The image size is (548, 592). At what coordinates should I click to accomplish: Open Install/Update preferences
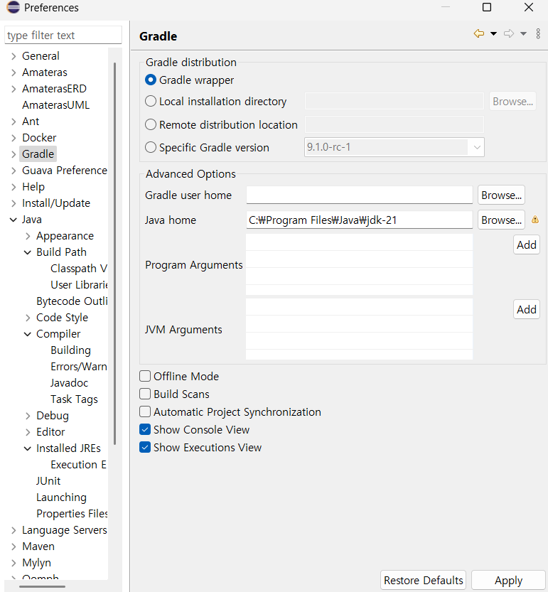pos(56,203)
